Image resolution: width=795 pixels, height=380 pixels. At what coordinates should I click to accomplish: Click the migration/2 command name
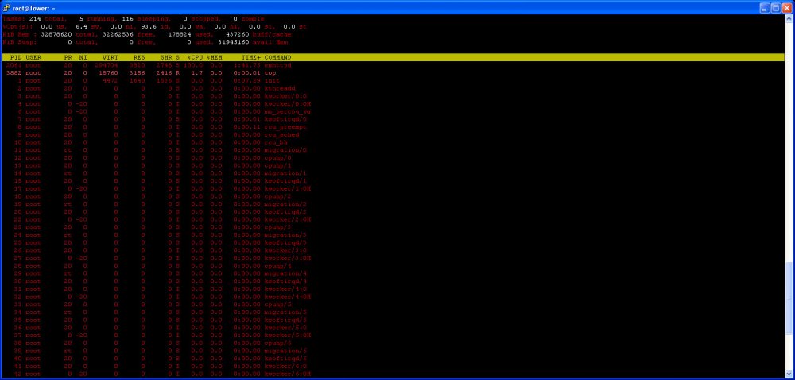[x=285, y=204]
